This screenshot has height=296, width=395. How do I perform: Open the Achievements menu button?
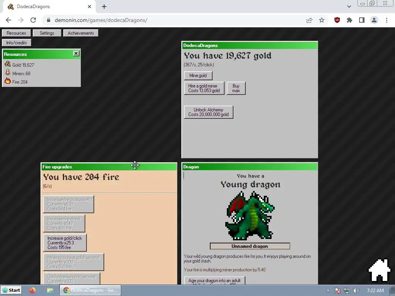pyautogui.click(x=81, y=33)
